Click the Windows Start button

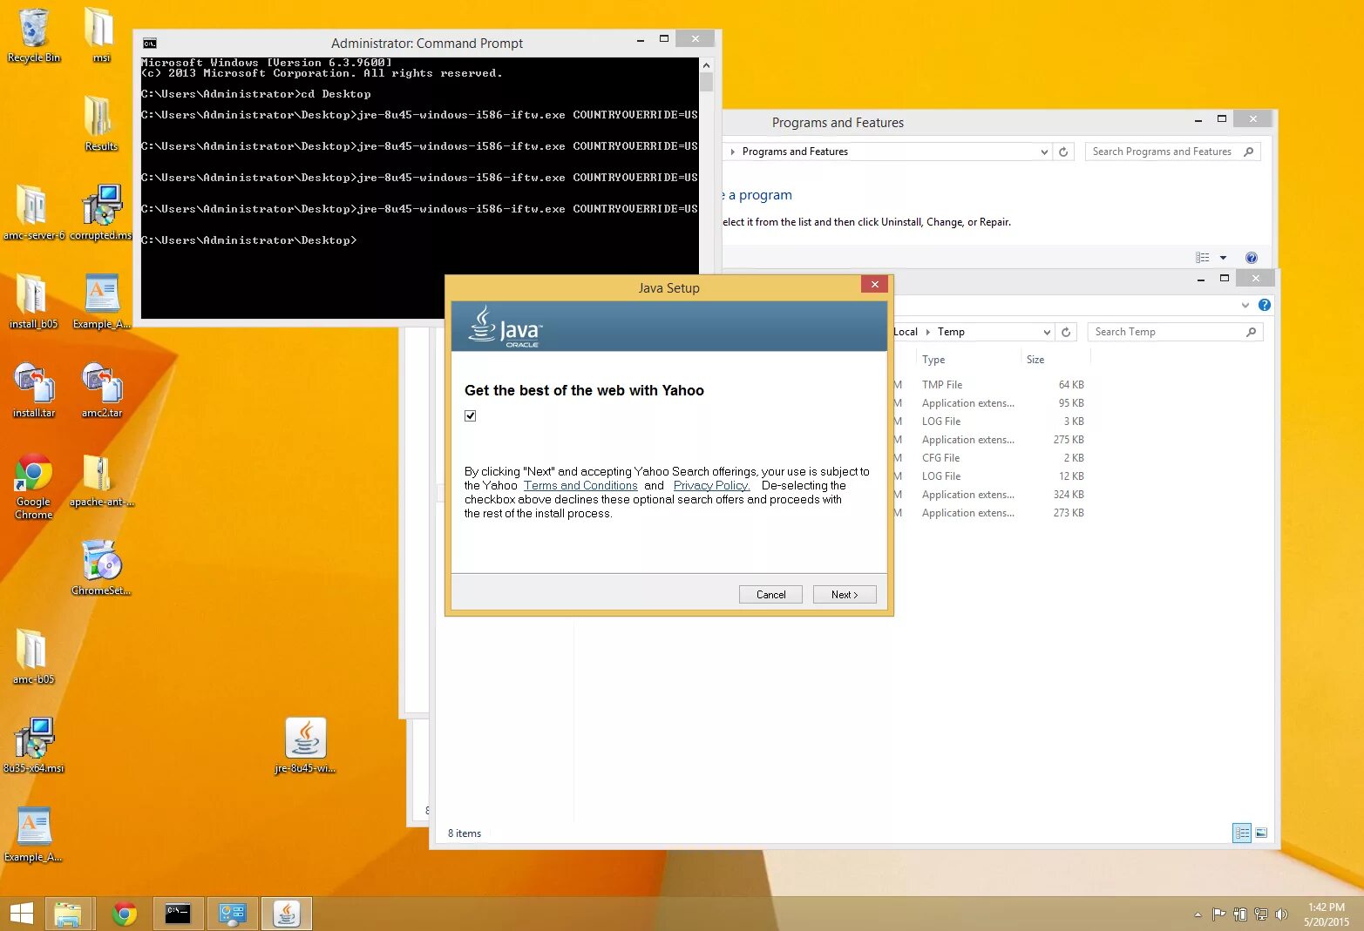[21, 914]
